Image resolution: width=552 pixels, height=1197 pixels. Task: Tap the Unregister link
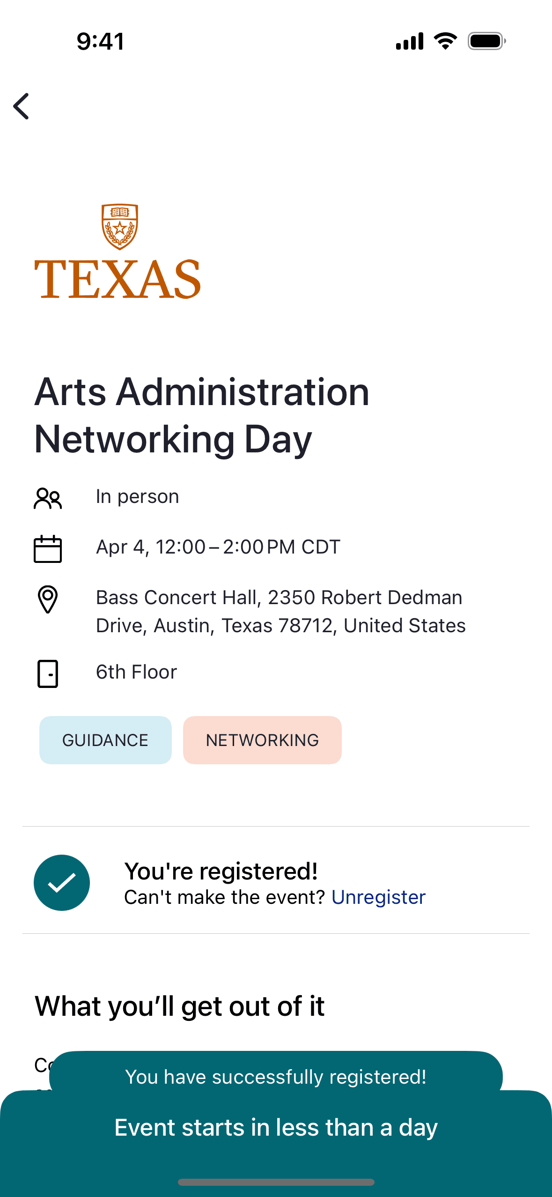tap(378, 897)
